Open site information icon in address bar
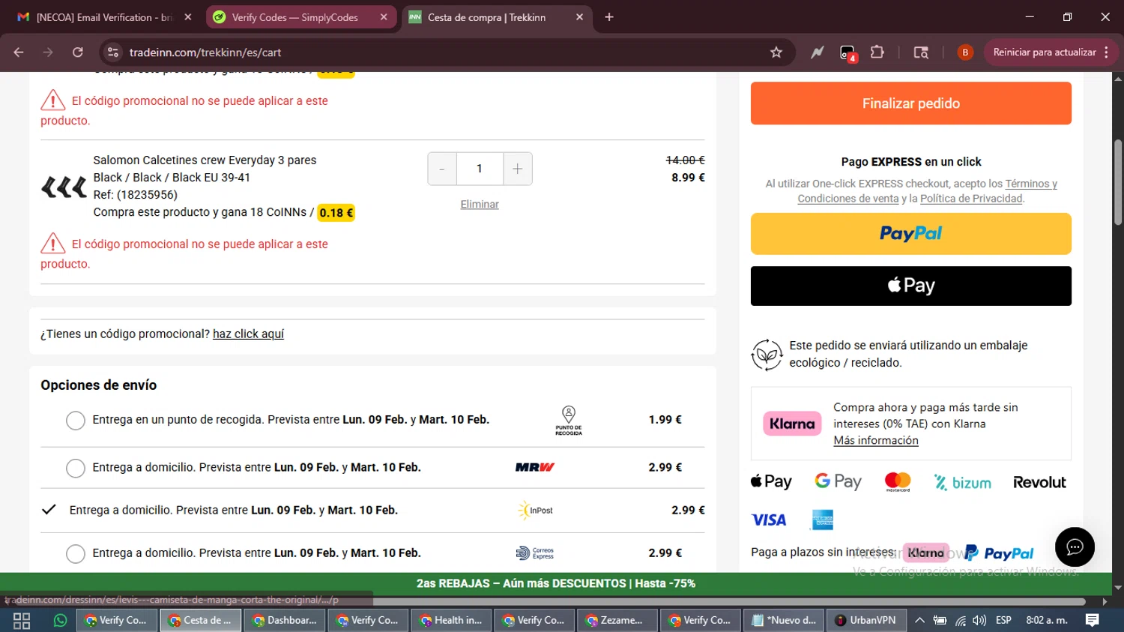Viewport: 1124px width, 632px height. [113, 52]
